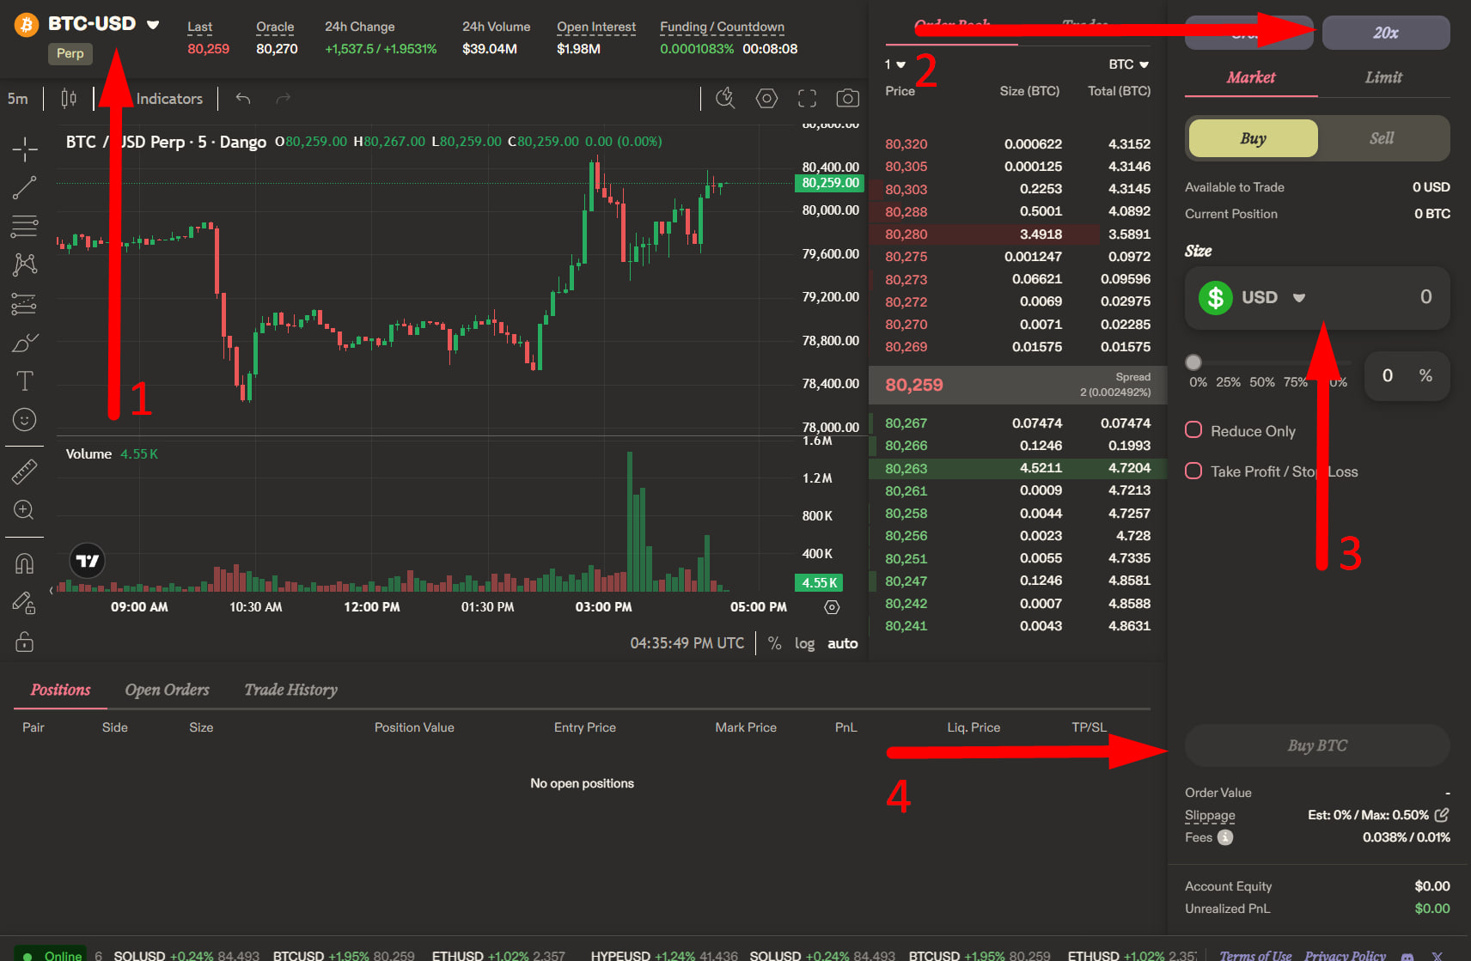The image size is (1471, 961).
Task: Click the 20x leverage button
Action: pos(1386,33)
